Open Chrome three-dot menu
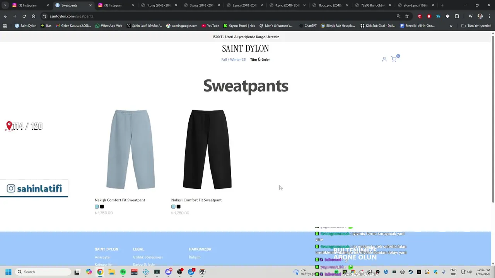495x278 pixels. (489, 16)
